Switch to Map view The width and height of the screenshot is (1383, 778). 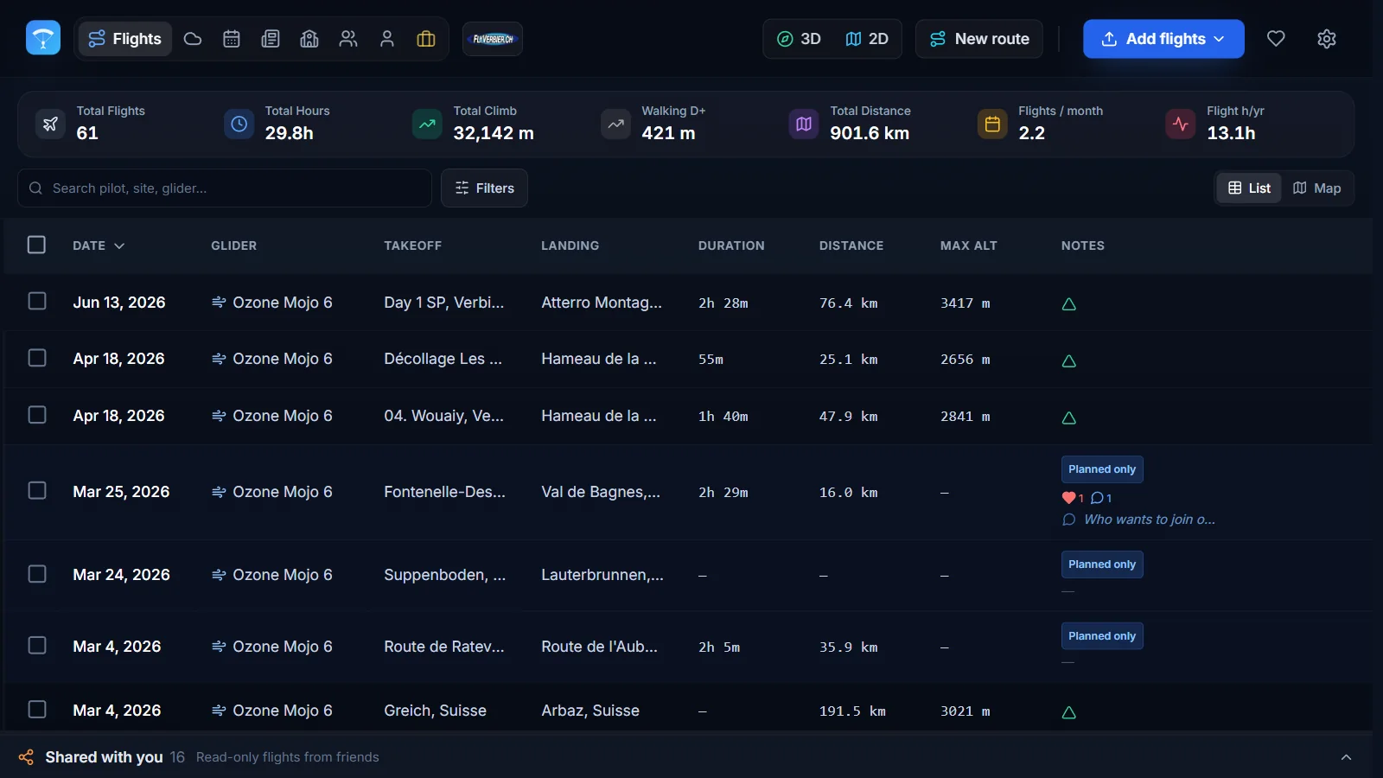tap(1316, 188)
